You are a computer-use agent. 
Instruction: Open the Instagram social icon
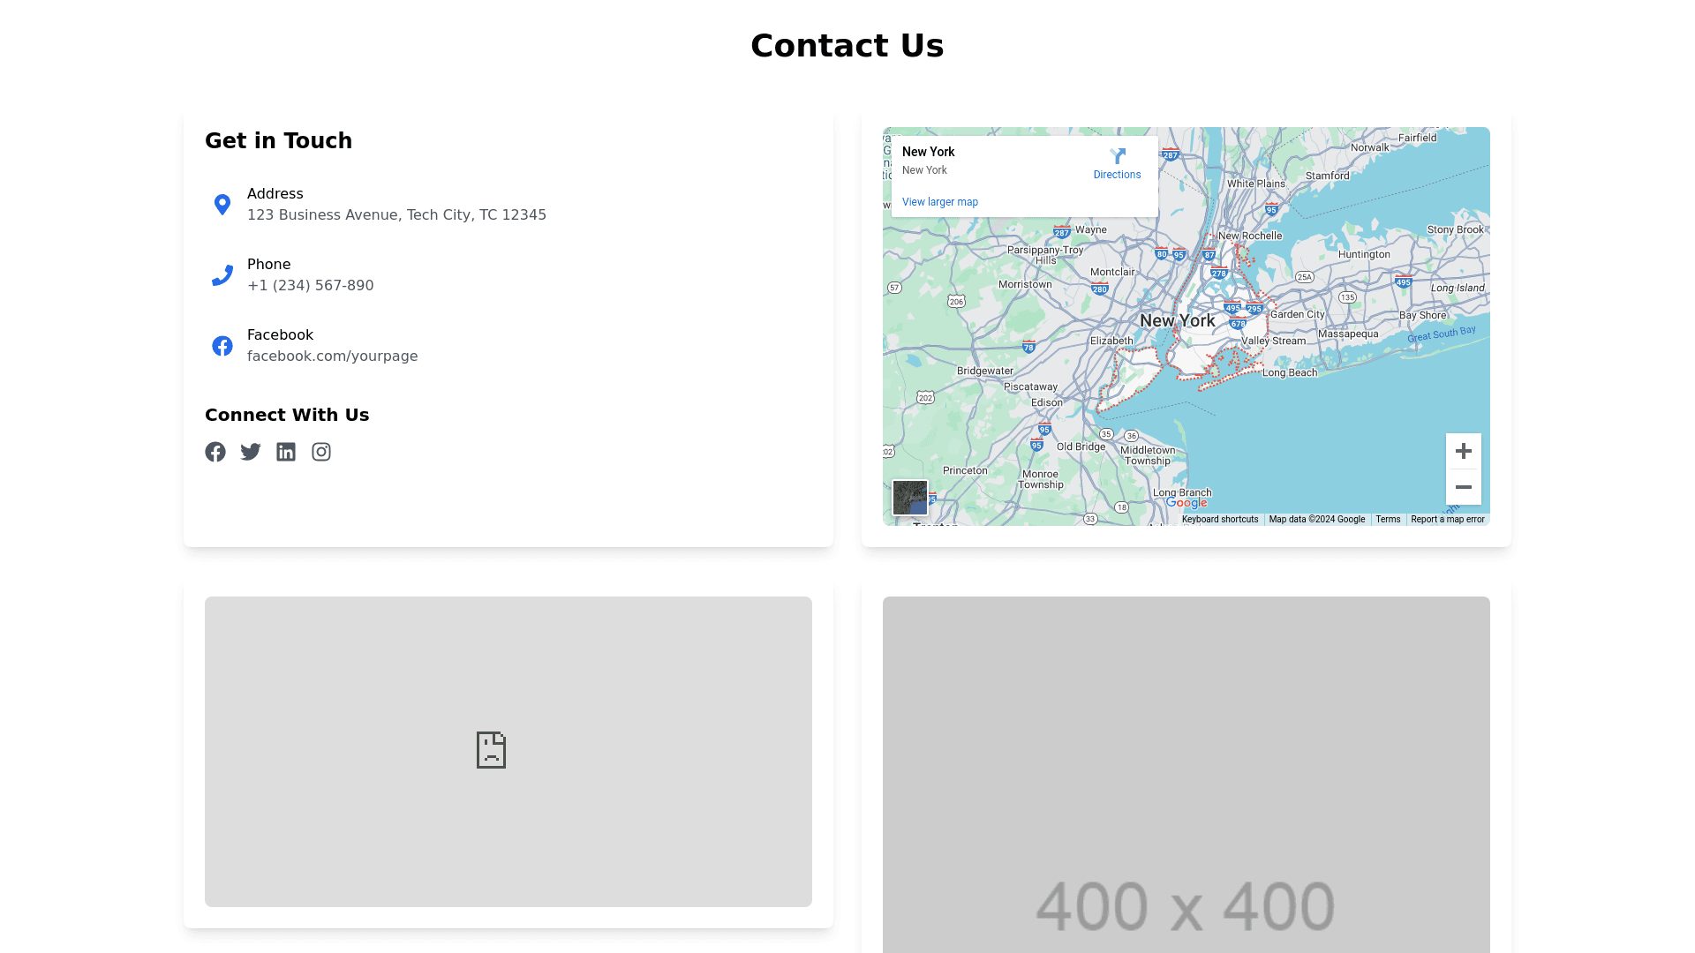321,452
